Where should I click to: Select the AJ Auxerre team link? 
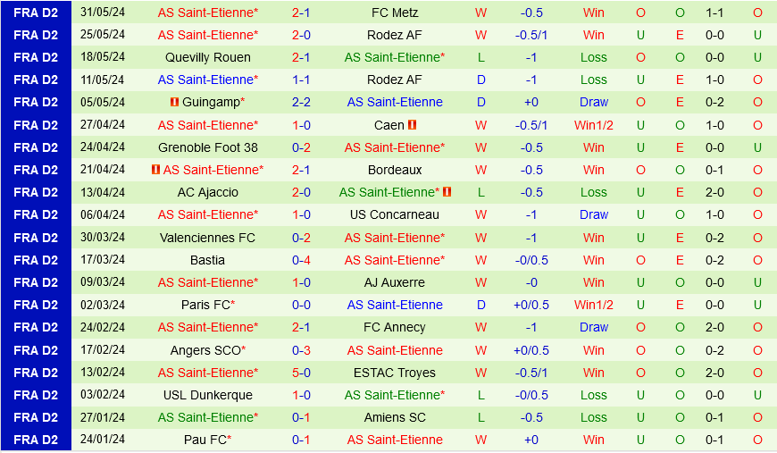(395, 282)
